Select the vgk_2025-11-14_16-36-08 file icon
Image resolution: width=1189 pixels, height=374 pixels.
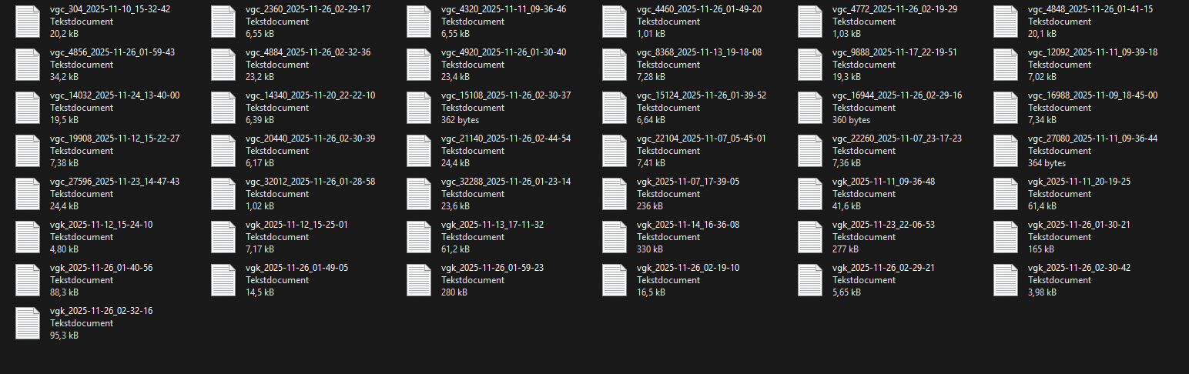(615, 237)
